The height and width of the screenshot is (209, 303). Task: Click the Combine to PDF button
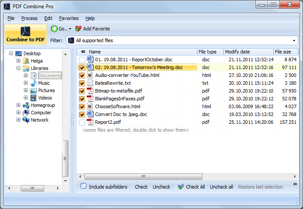point(25,35)
